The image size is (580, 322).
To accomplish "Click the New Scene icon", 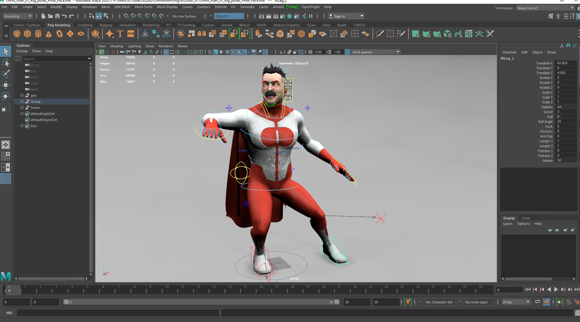I will (x=43, y=16).
